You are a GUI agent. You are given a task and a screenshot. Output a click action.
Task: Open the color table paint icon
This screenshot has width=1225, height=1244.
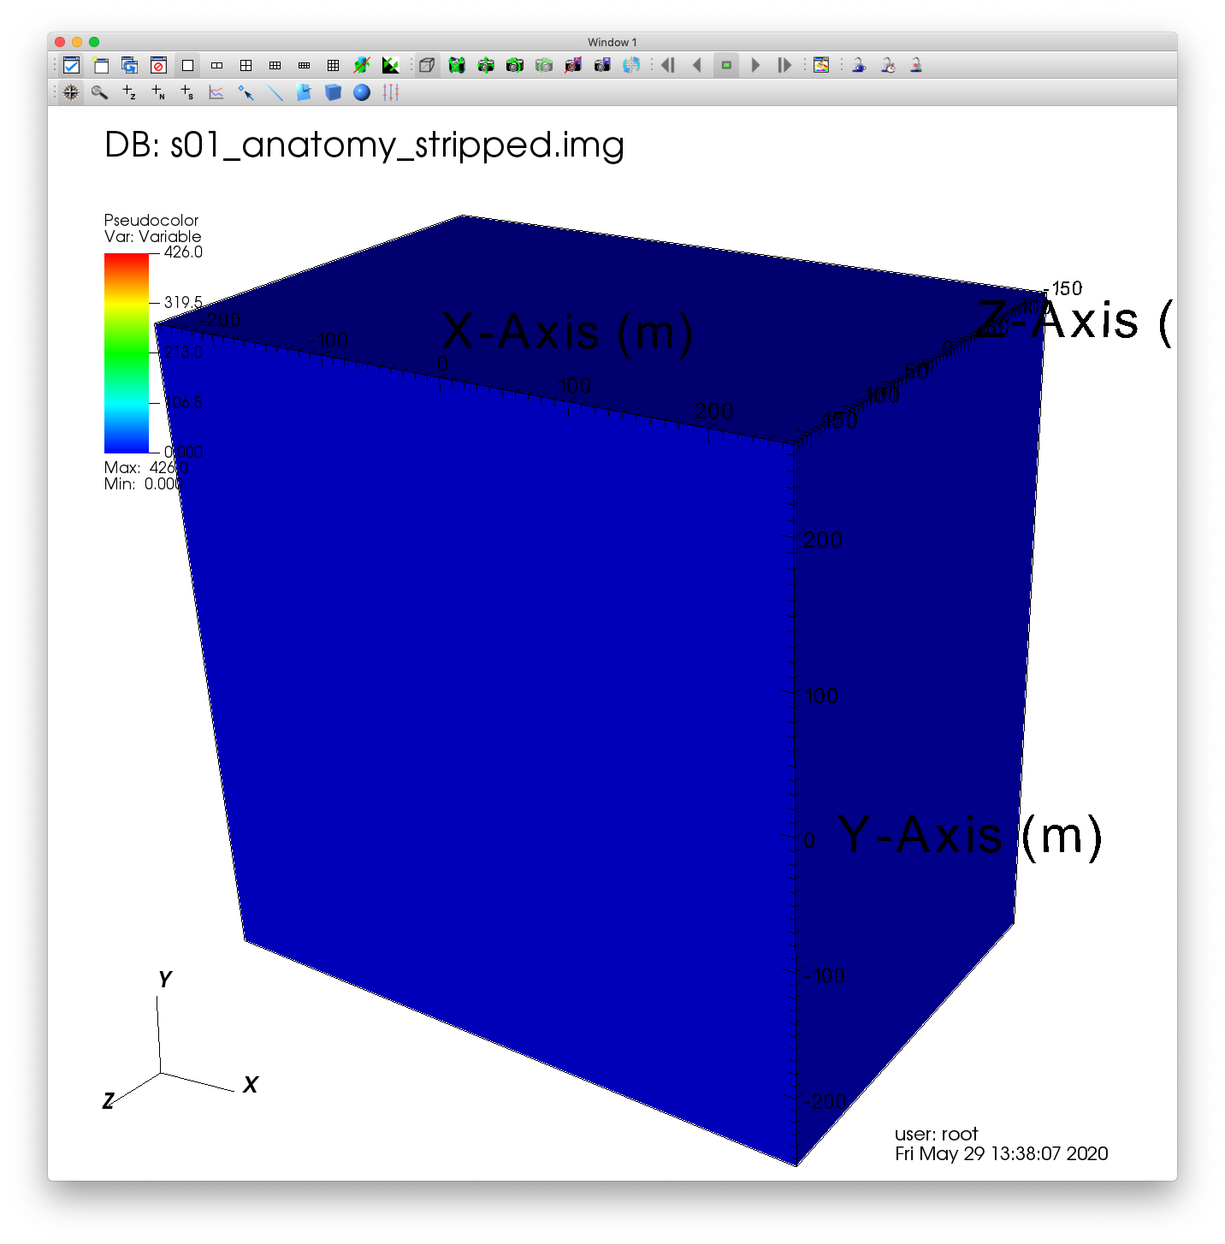821,65
